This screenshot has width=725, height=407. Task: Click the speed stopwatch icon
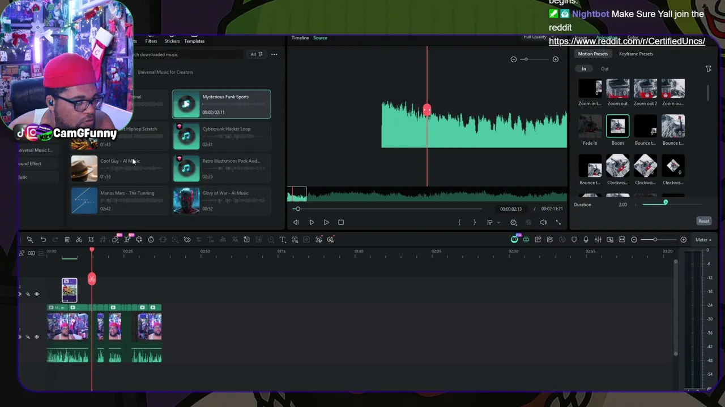click(151, 240)
